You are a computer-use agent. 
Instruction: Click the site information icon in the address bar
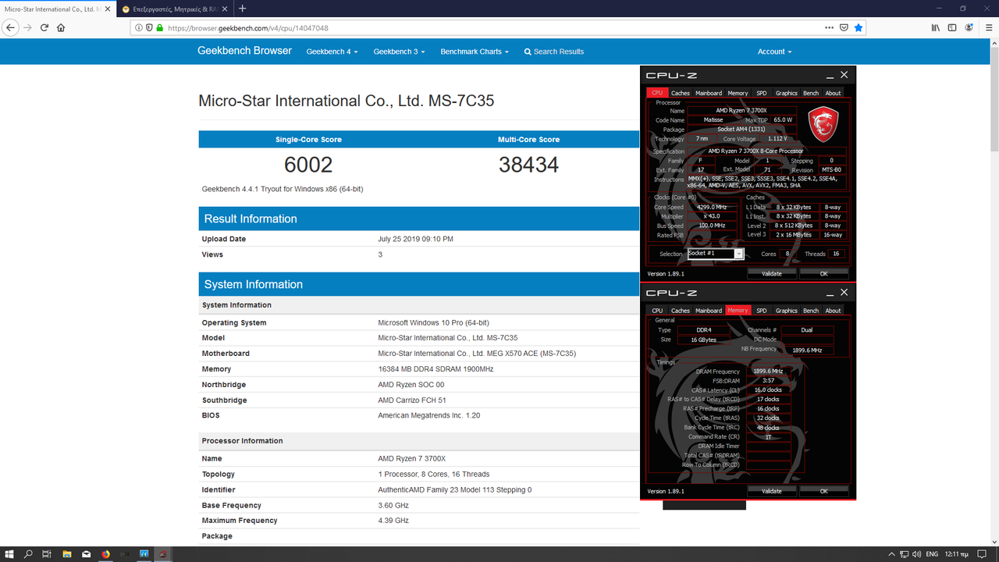139,27
